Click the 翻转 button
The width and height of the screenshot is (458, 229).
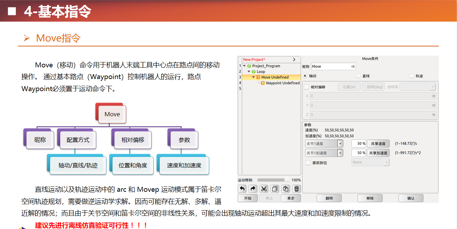tap(329, 198)
